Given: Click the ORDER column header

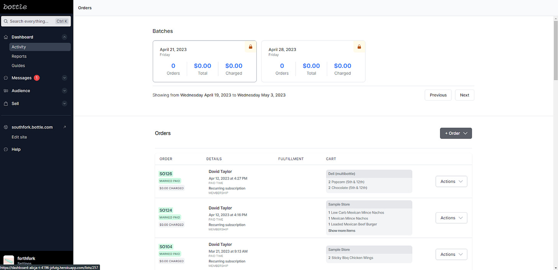Looking at the screenshot, I should point(166,159).
